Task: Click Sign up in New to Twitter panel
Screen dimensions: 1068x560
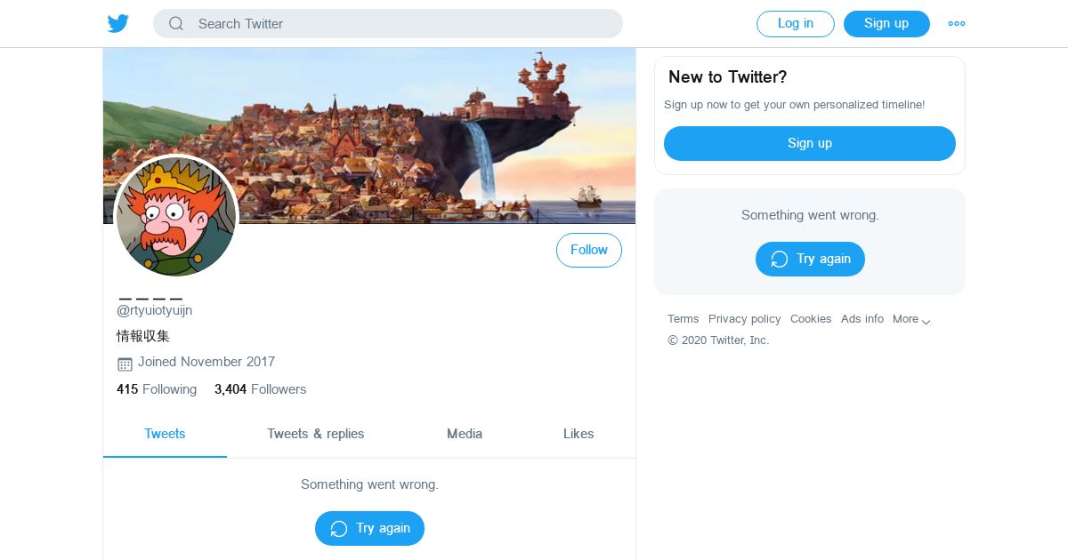Action: tap(810, 143)
